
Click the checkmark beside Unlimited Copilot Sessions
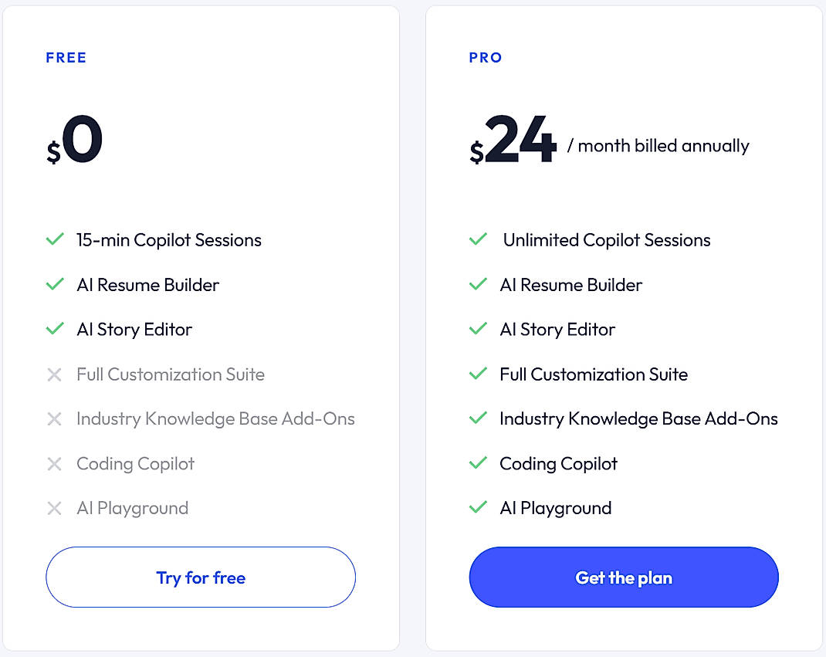click(x=478, y=239)
